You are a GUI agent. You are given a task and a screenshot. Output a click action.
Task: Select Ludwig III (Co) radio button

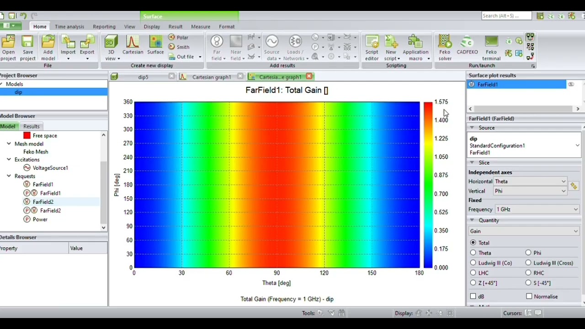click(x=473, y=263)
